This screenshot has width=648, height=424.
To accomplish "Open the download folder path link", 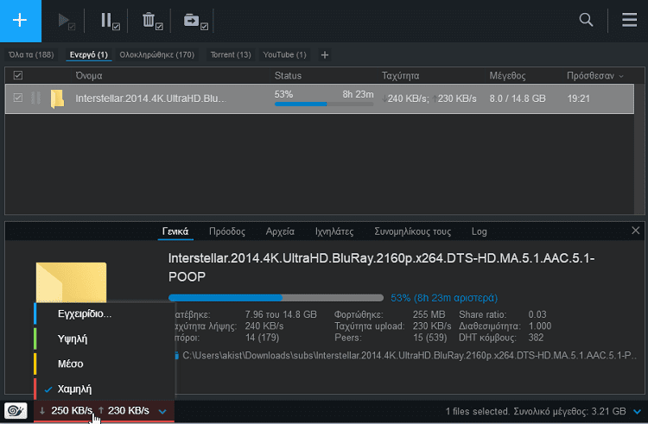I will (x=410, y=356).
